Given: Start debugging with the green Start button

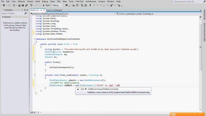Looking at the screenshot, I should (46, 5).
